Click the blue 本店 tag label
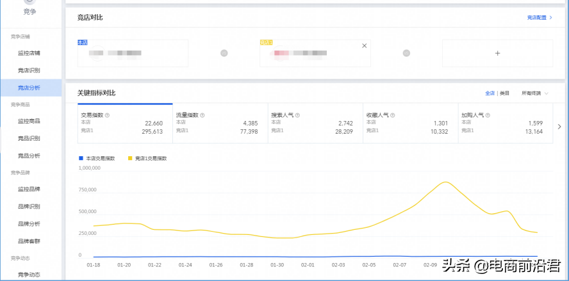This screenshot has width=569, height=281. point(83,42)
